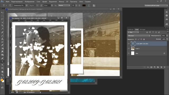Add a layer style with fx

pos(148,67)
